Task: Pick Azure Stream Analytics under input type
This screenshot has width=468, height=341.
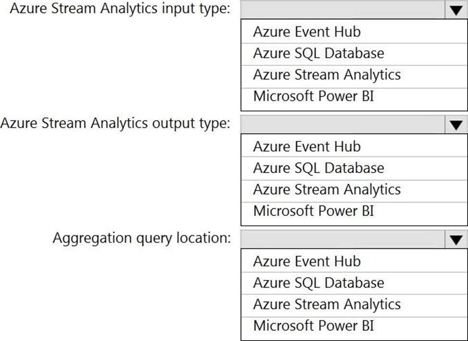Action: 327,75
